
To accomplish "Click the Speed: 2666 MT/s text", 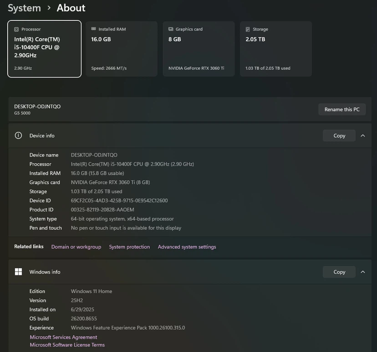I will point(109,68).
